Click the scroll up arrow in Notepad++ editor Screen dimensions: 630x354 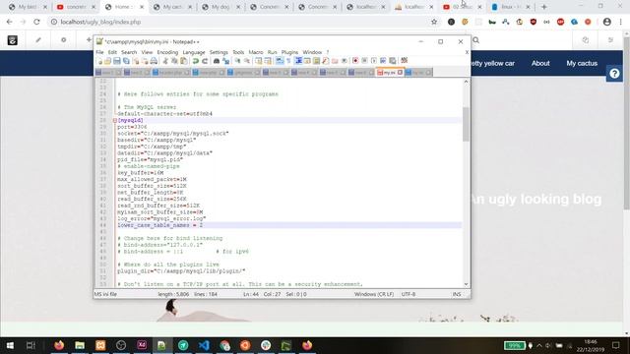click(x=466, y=82)
